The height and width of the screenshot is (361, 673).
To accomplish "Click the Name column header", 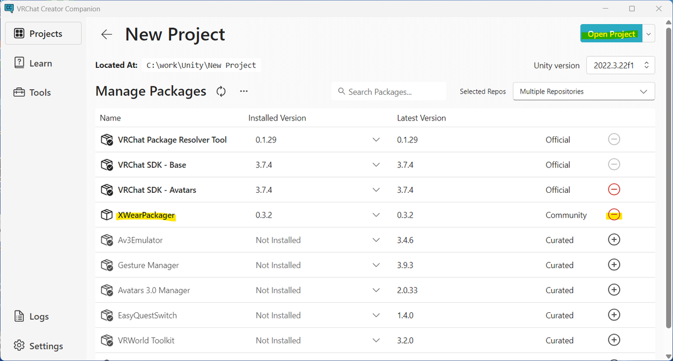I will pyautogui.click(x=110, y=118).
